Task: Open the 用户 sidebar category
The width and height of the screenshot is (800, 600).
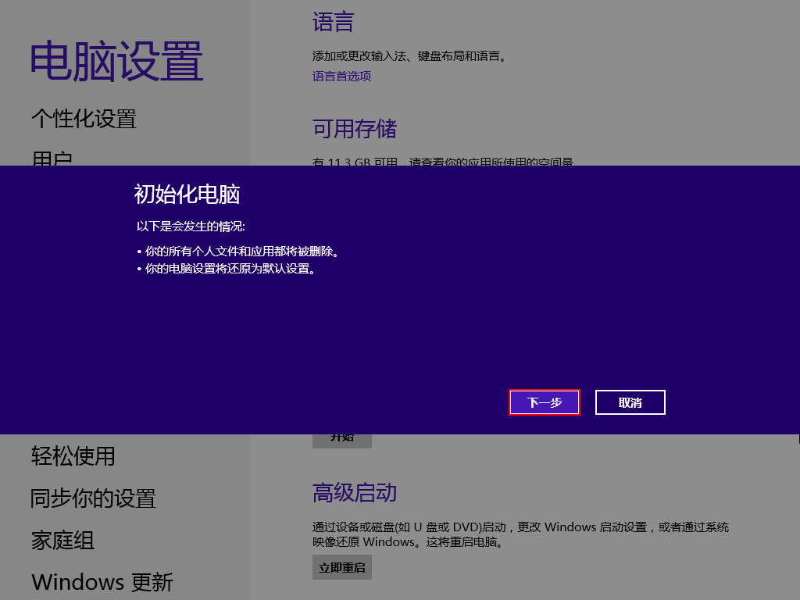Action: [x=52, y=159]
